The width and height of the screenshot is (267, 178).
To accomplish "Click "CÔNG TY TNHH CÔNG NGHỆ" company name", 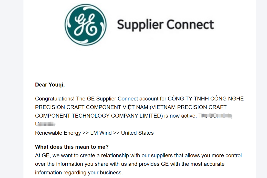I will [x=206, y=99].
